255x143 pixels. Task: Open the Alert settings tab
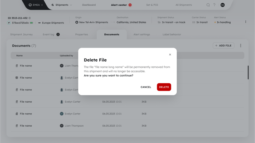(142, 35)
